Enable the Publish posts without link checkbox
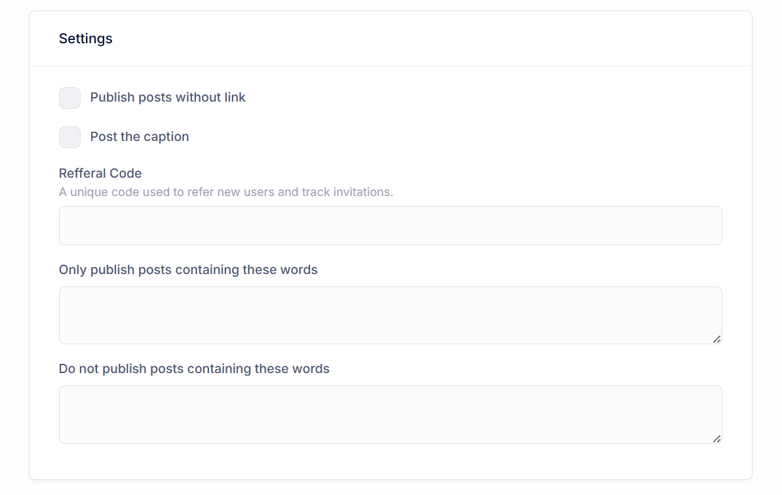The width and height of the screenshot is (782, 495). click(69, 98)
